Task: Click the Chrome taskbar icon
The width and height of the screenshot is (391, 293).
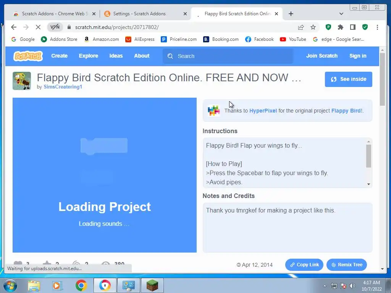Action: [x=81, y=285]
